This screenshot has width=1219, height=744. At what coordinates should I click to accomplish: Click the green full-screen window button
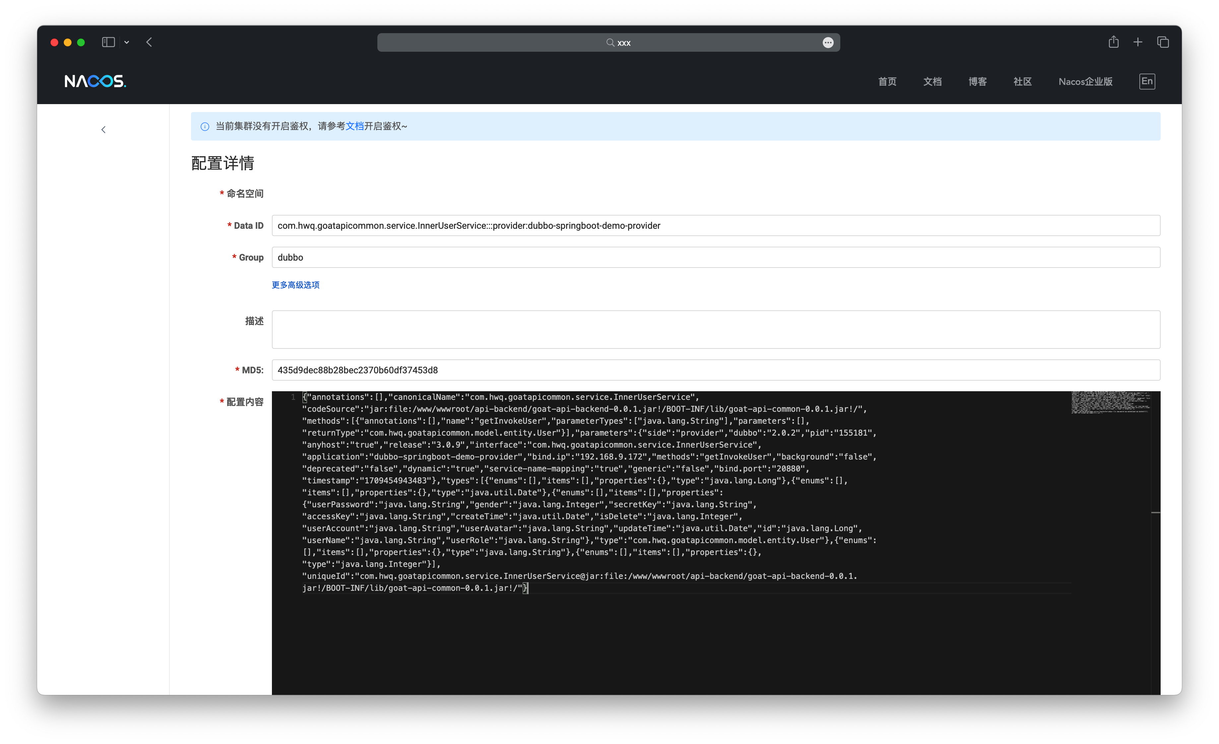[x=81, y=42]
